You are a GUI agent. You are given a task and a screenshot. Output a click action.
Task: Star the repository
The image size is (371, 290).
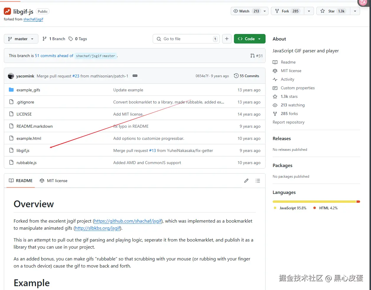click(x=333, y=11)
